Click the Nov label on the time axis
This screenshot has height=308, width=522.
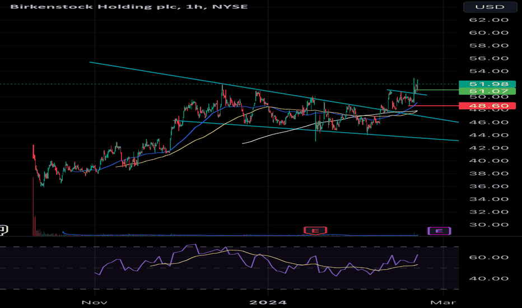pyautogui.click(x=95, y=302)
